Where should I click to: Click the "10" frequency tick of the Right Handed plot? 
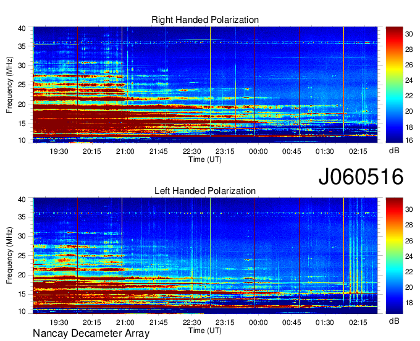click(22, 140)
